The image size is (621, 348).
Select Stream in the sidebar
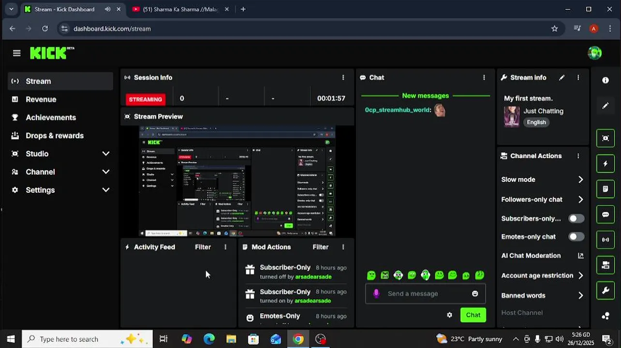pos(60,81)
